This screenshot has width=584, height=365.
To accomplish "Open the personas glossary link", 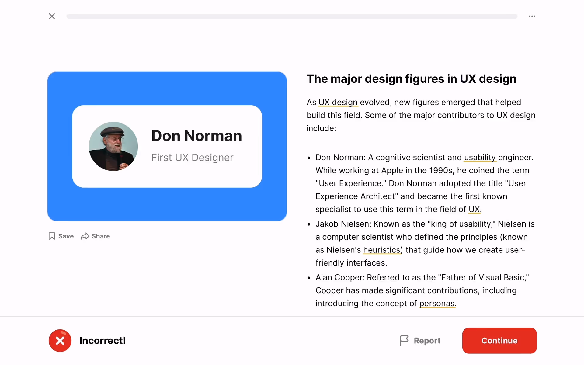I will 437,303.
